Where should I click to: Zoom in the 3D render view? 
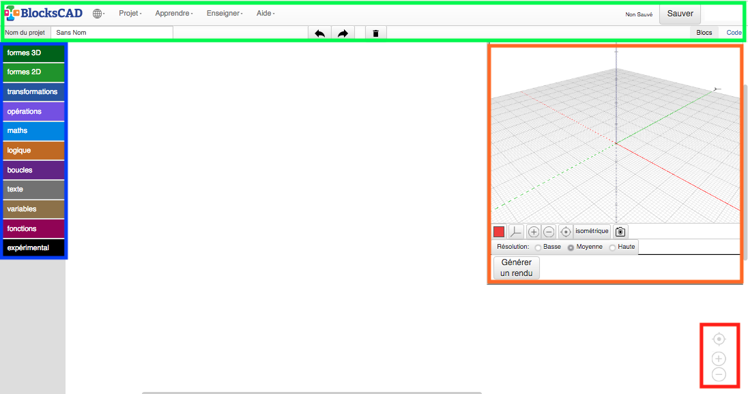tap(533, 232)
